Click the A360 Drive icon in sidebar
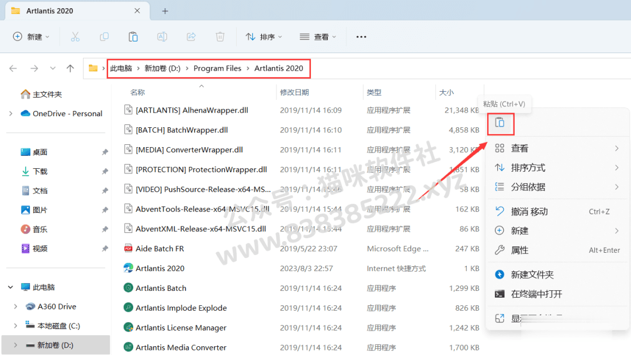 click(x=30, y=307)
